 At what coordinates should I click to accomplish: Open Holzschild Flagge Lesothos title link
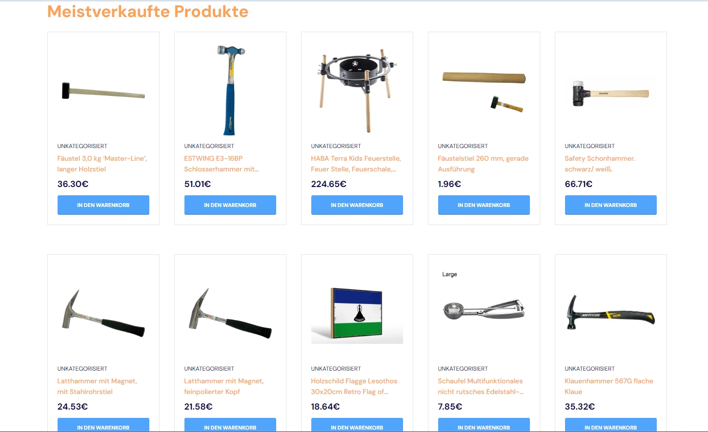[x=354, y=386]
